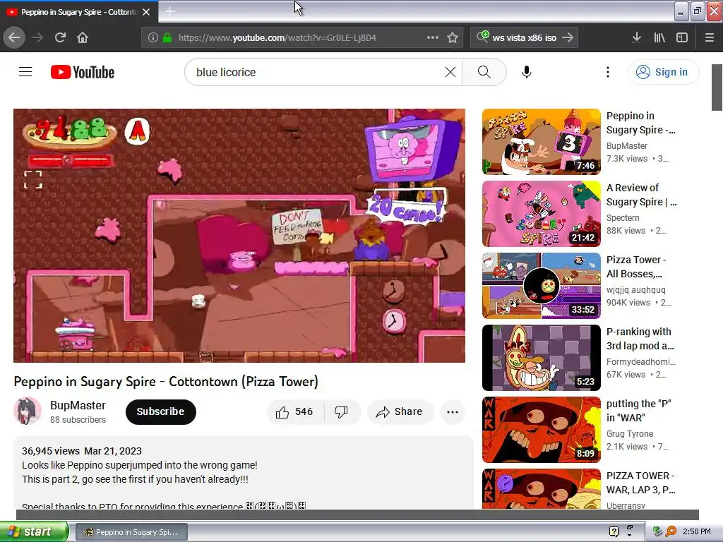Click the video player area

click(x=239, y=236)
